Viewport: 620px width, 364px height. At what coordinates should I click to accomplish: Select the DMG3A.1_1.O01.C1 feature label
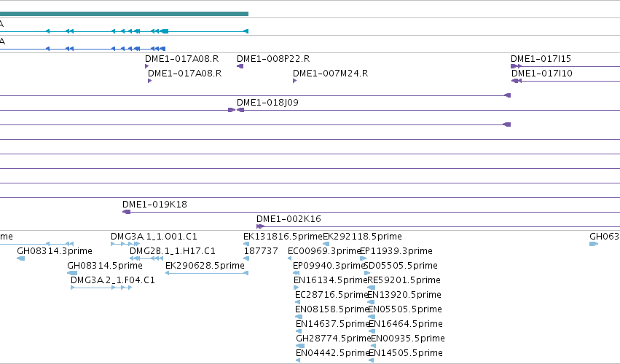154,237
